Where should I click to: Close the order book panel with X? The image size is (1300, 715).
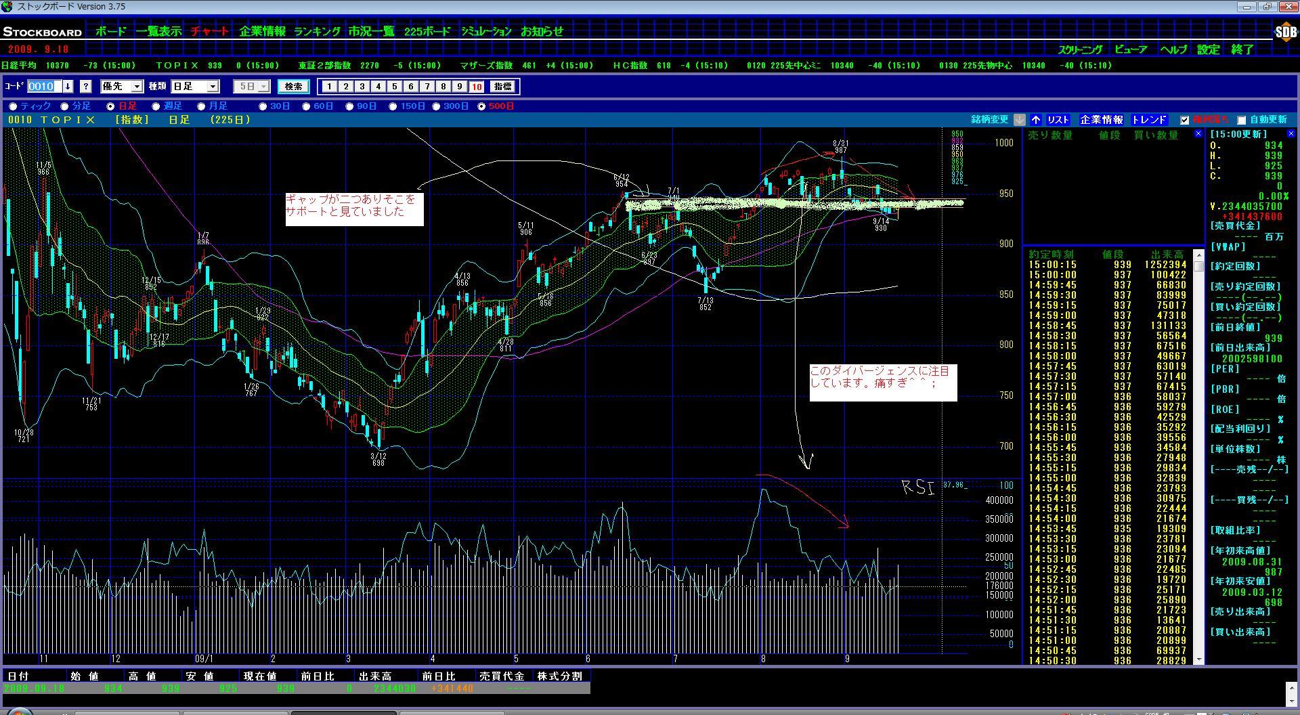tap(1198, 134)
